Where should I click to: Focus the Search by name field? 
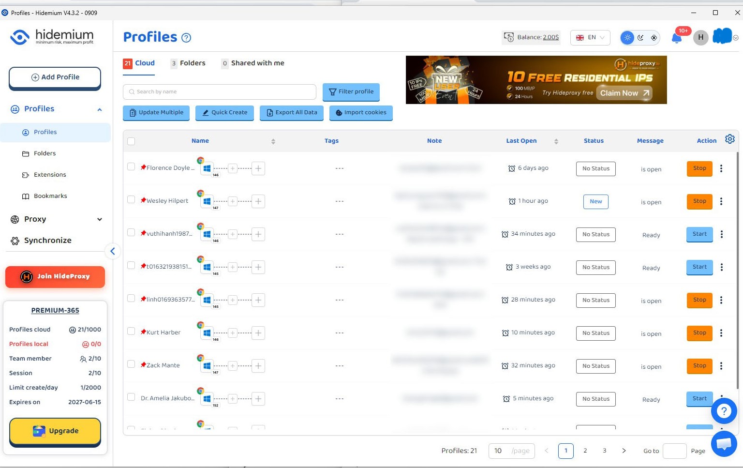[x=220, y=92]
